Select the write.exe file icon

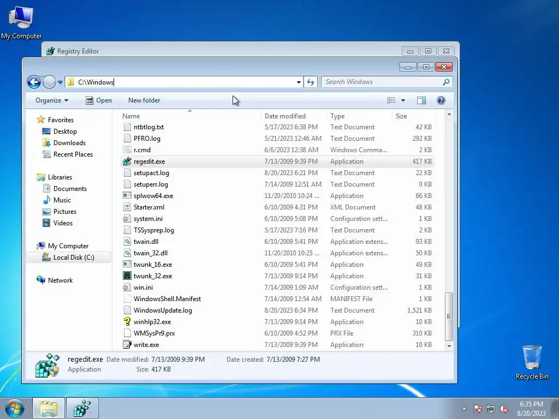[127, 345]
